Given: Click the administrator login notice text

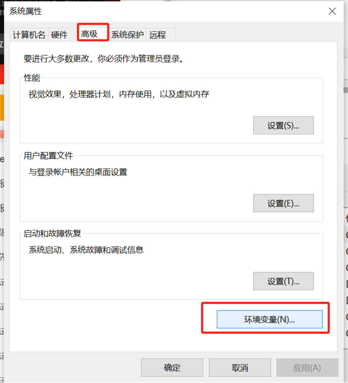Looking at the screenshot, I should click(x=104, y=59).
